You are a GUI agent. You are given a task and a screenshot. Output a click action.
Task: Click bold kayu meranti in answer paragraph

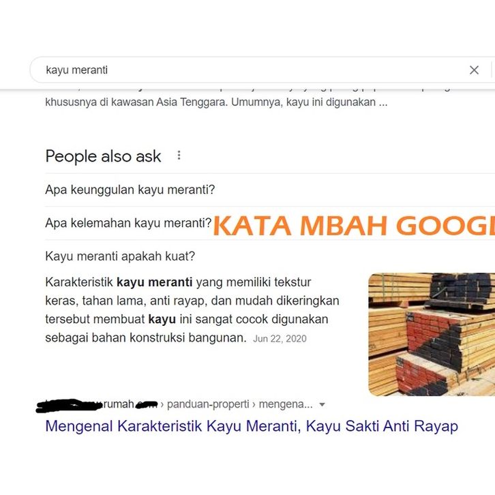pyautogui.click(x=154, y=282)
